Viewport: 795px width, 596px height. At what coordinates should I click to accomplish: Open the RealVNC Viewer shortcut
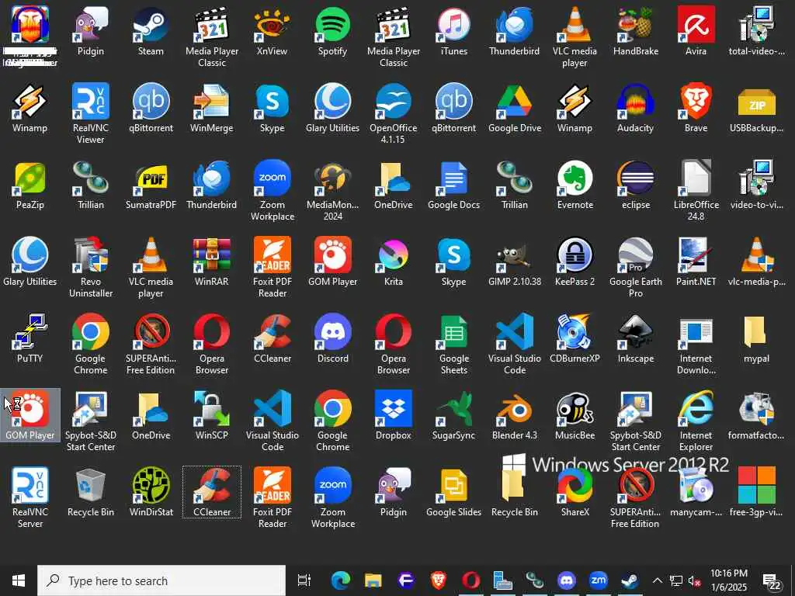[x=90, y=113]
